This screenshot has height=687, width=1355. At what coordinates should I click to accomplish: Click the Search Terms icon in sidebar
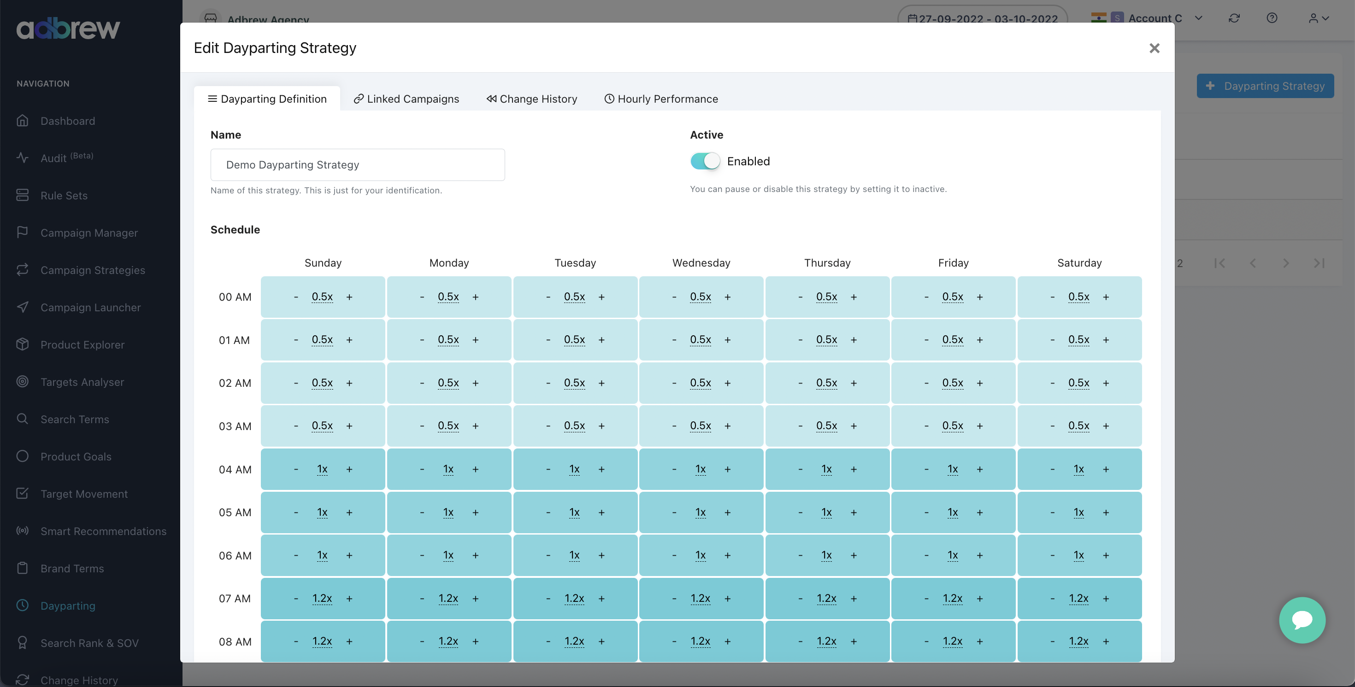(x=21, y=419)
